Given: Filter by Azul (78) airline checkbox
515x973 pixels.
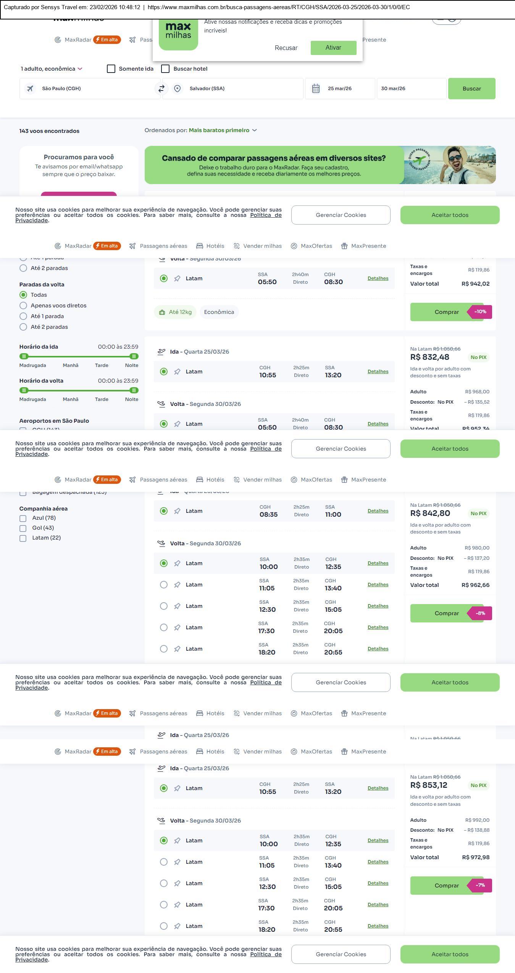Looking at the screenshot, I should click(x=23, y=519).
